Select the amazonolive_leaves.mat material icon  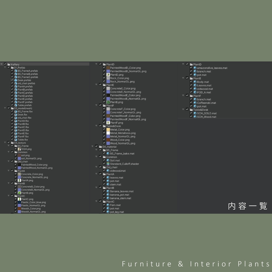point(195,68)
